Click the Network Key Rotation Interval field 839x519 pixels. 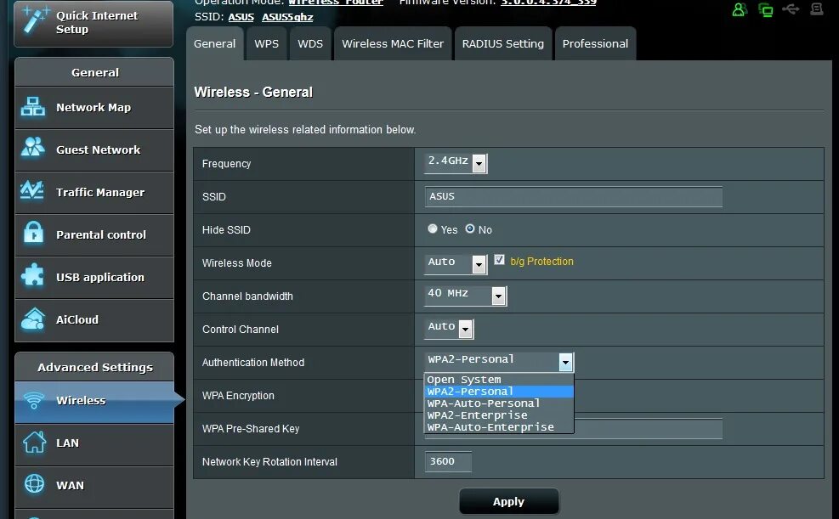[448, 461]
